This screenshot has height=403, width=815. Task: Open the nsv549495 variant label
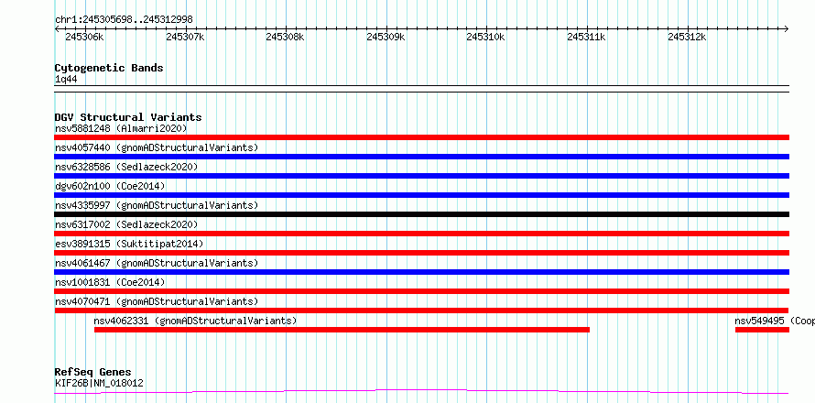(775, 321)
